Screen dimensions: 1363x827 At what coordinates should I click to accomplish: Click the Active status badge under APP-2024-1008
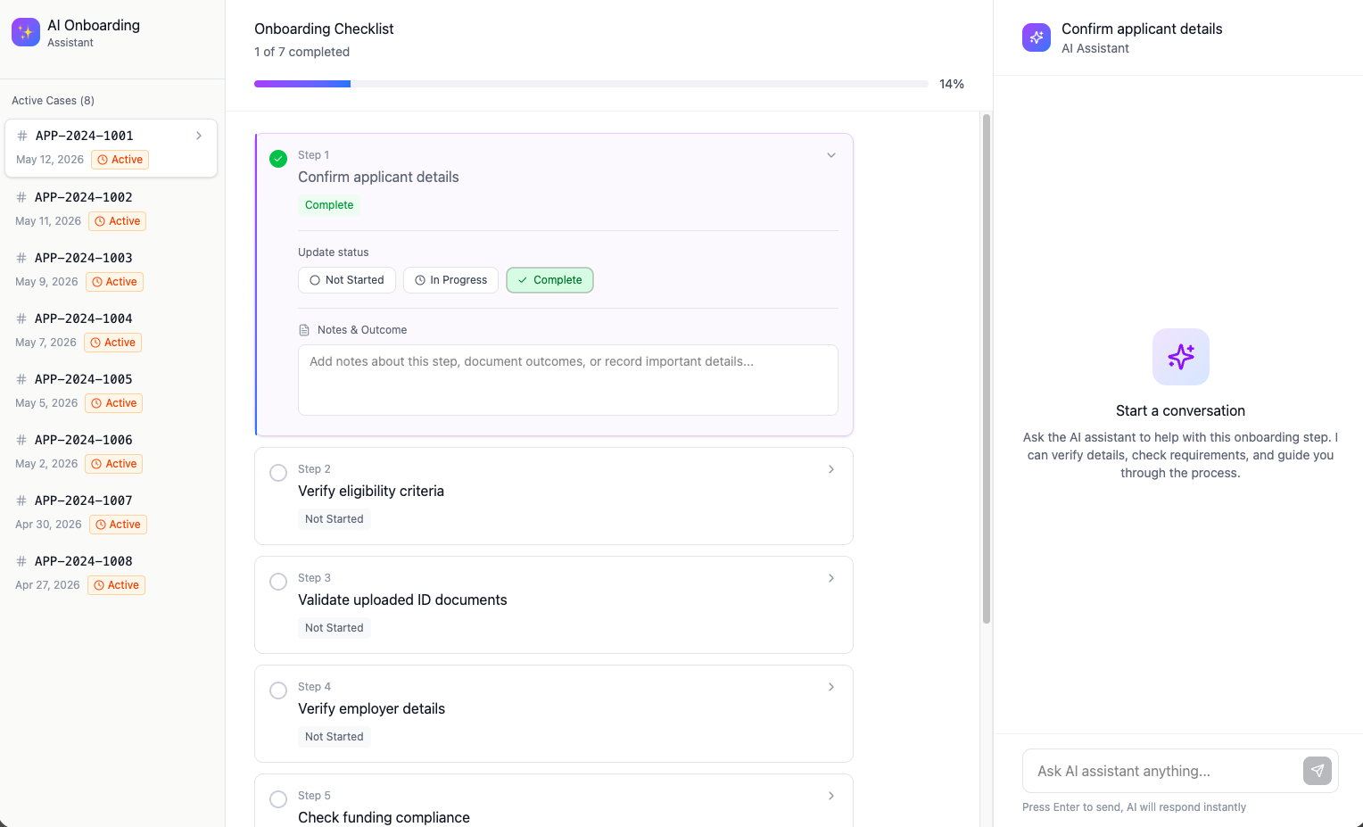tap(116, 585)
